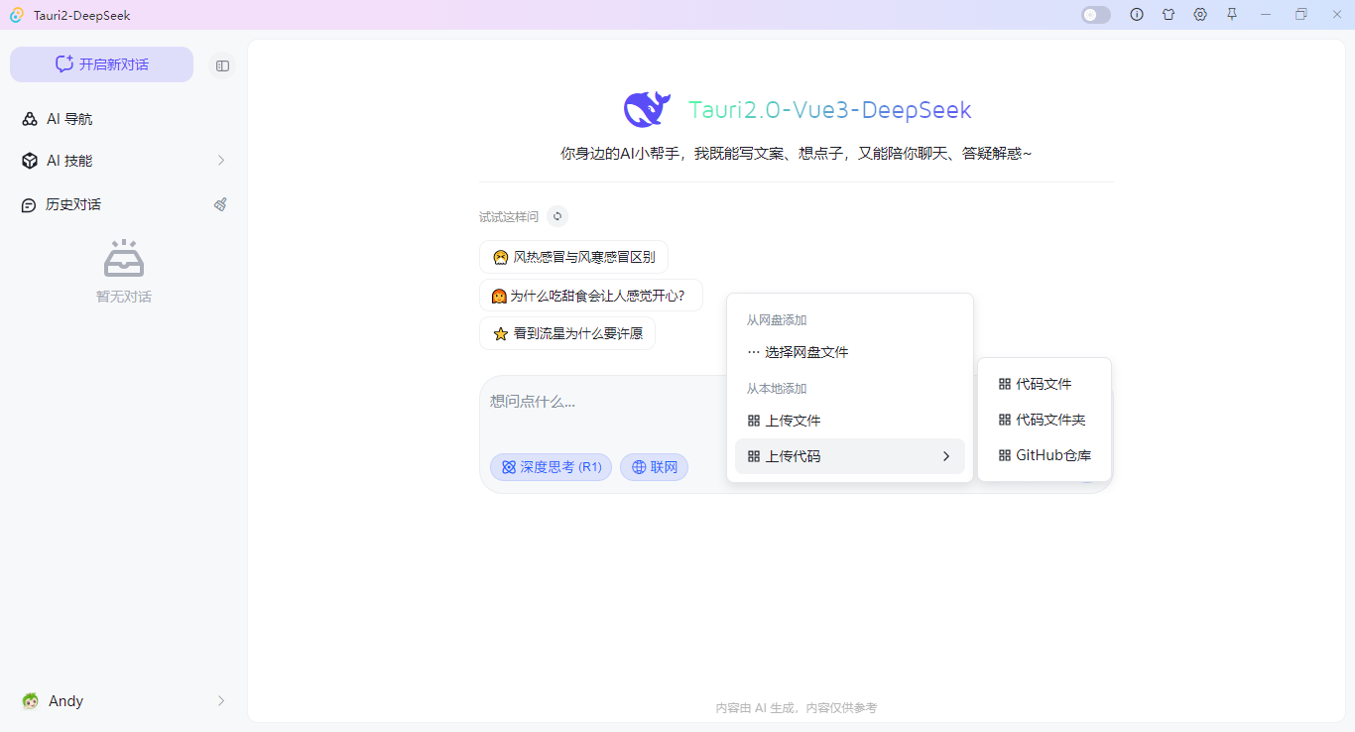
Task: Toggle the dark mode switch in title bar
Action: pyautogui.click(x=1096, y=15)
